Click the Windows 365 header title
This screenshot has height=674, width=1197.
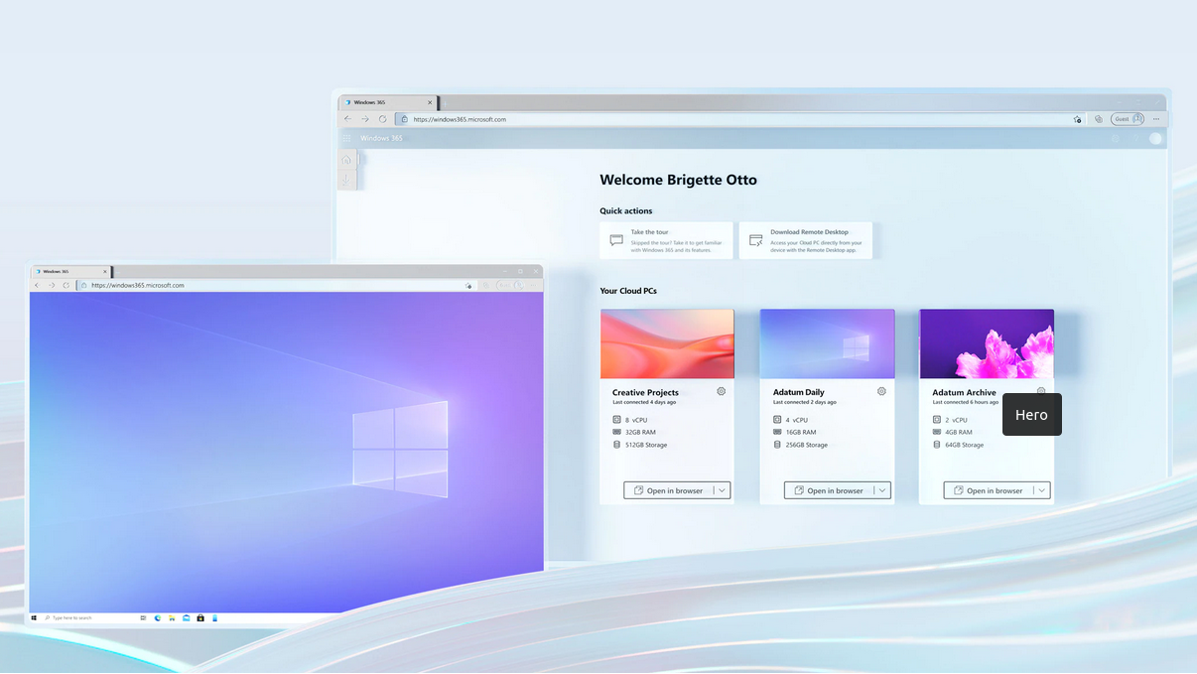(382, 139)
